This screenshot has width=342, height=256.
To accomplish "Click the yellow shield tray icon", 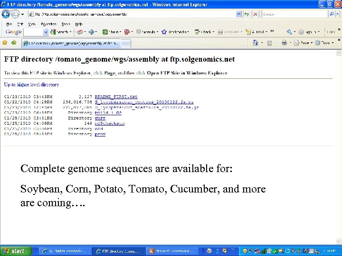I will [245, 251].
